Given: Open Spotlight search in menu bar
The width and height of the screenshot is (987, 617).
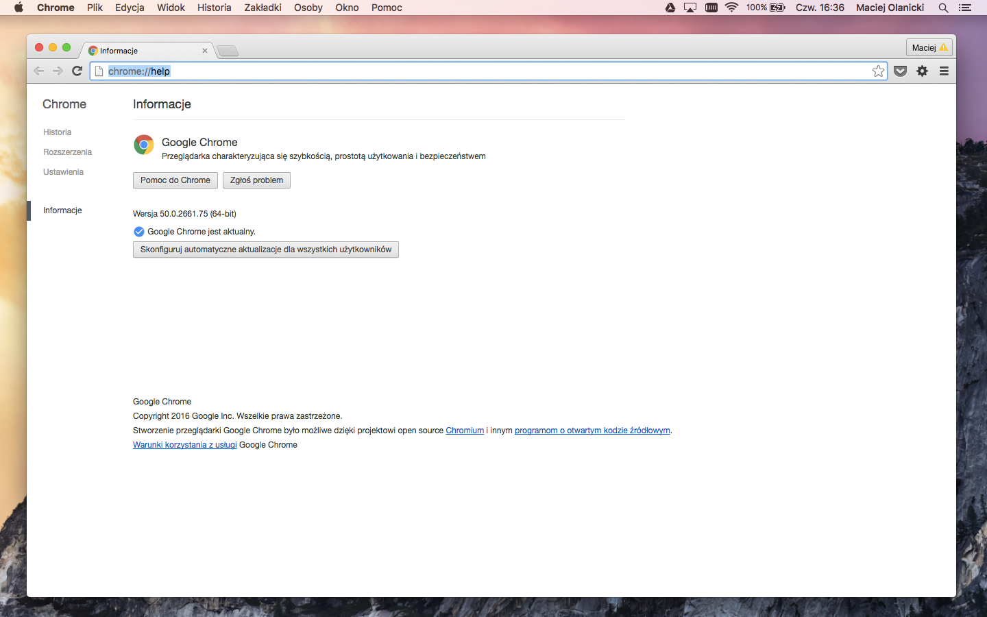Looking at the screenshot, I should (943, 8).
